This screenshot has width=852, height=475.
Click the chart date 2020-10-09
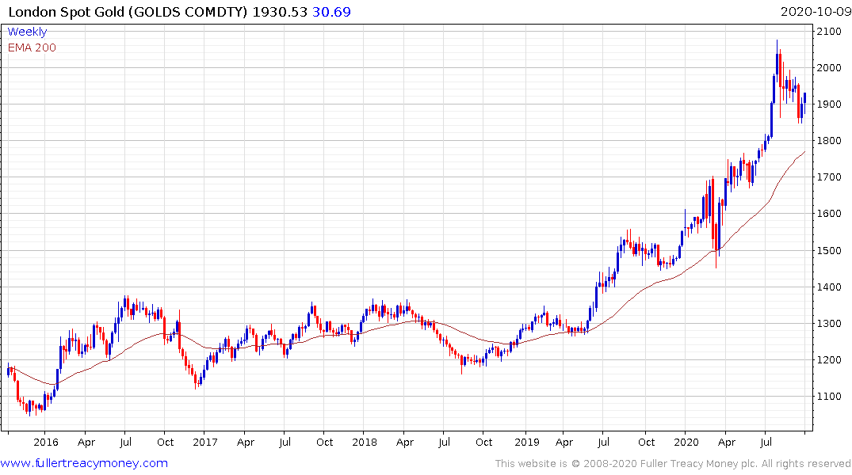click(816, 12)
